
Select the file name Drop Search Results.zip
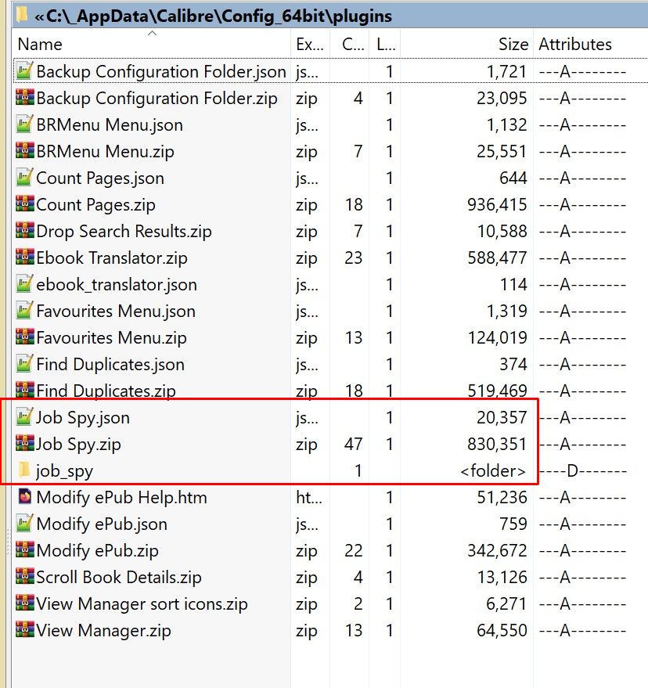124,231
